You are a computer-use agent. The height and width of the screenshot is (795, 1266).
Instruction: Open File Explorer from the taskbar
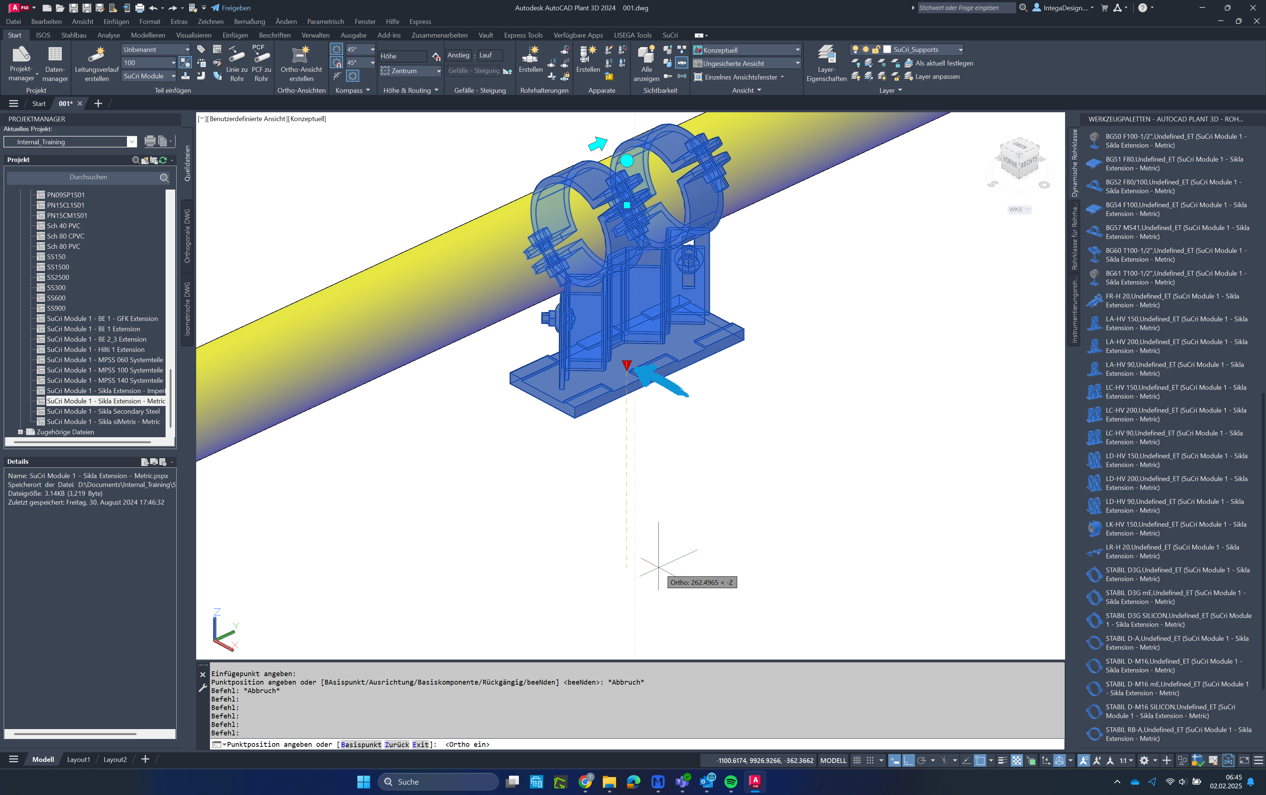tap(609, 782)
